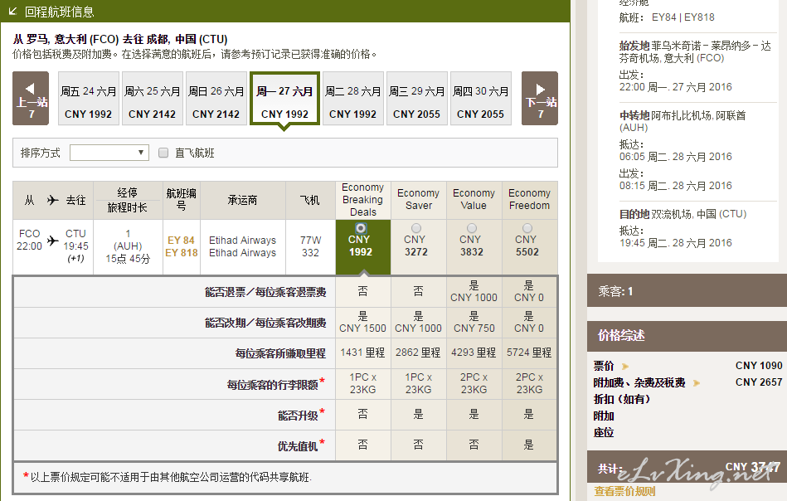Click the 能否退票／每位乘客退票费 row label
787x501 pixels.
click(x=265, y=292)
